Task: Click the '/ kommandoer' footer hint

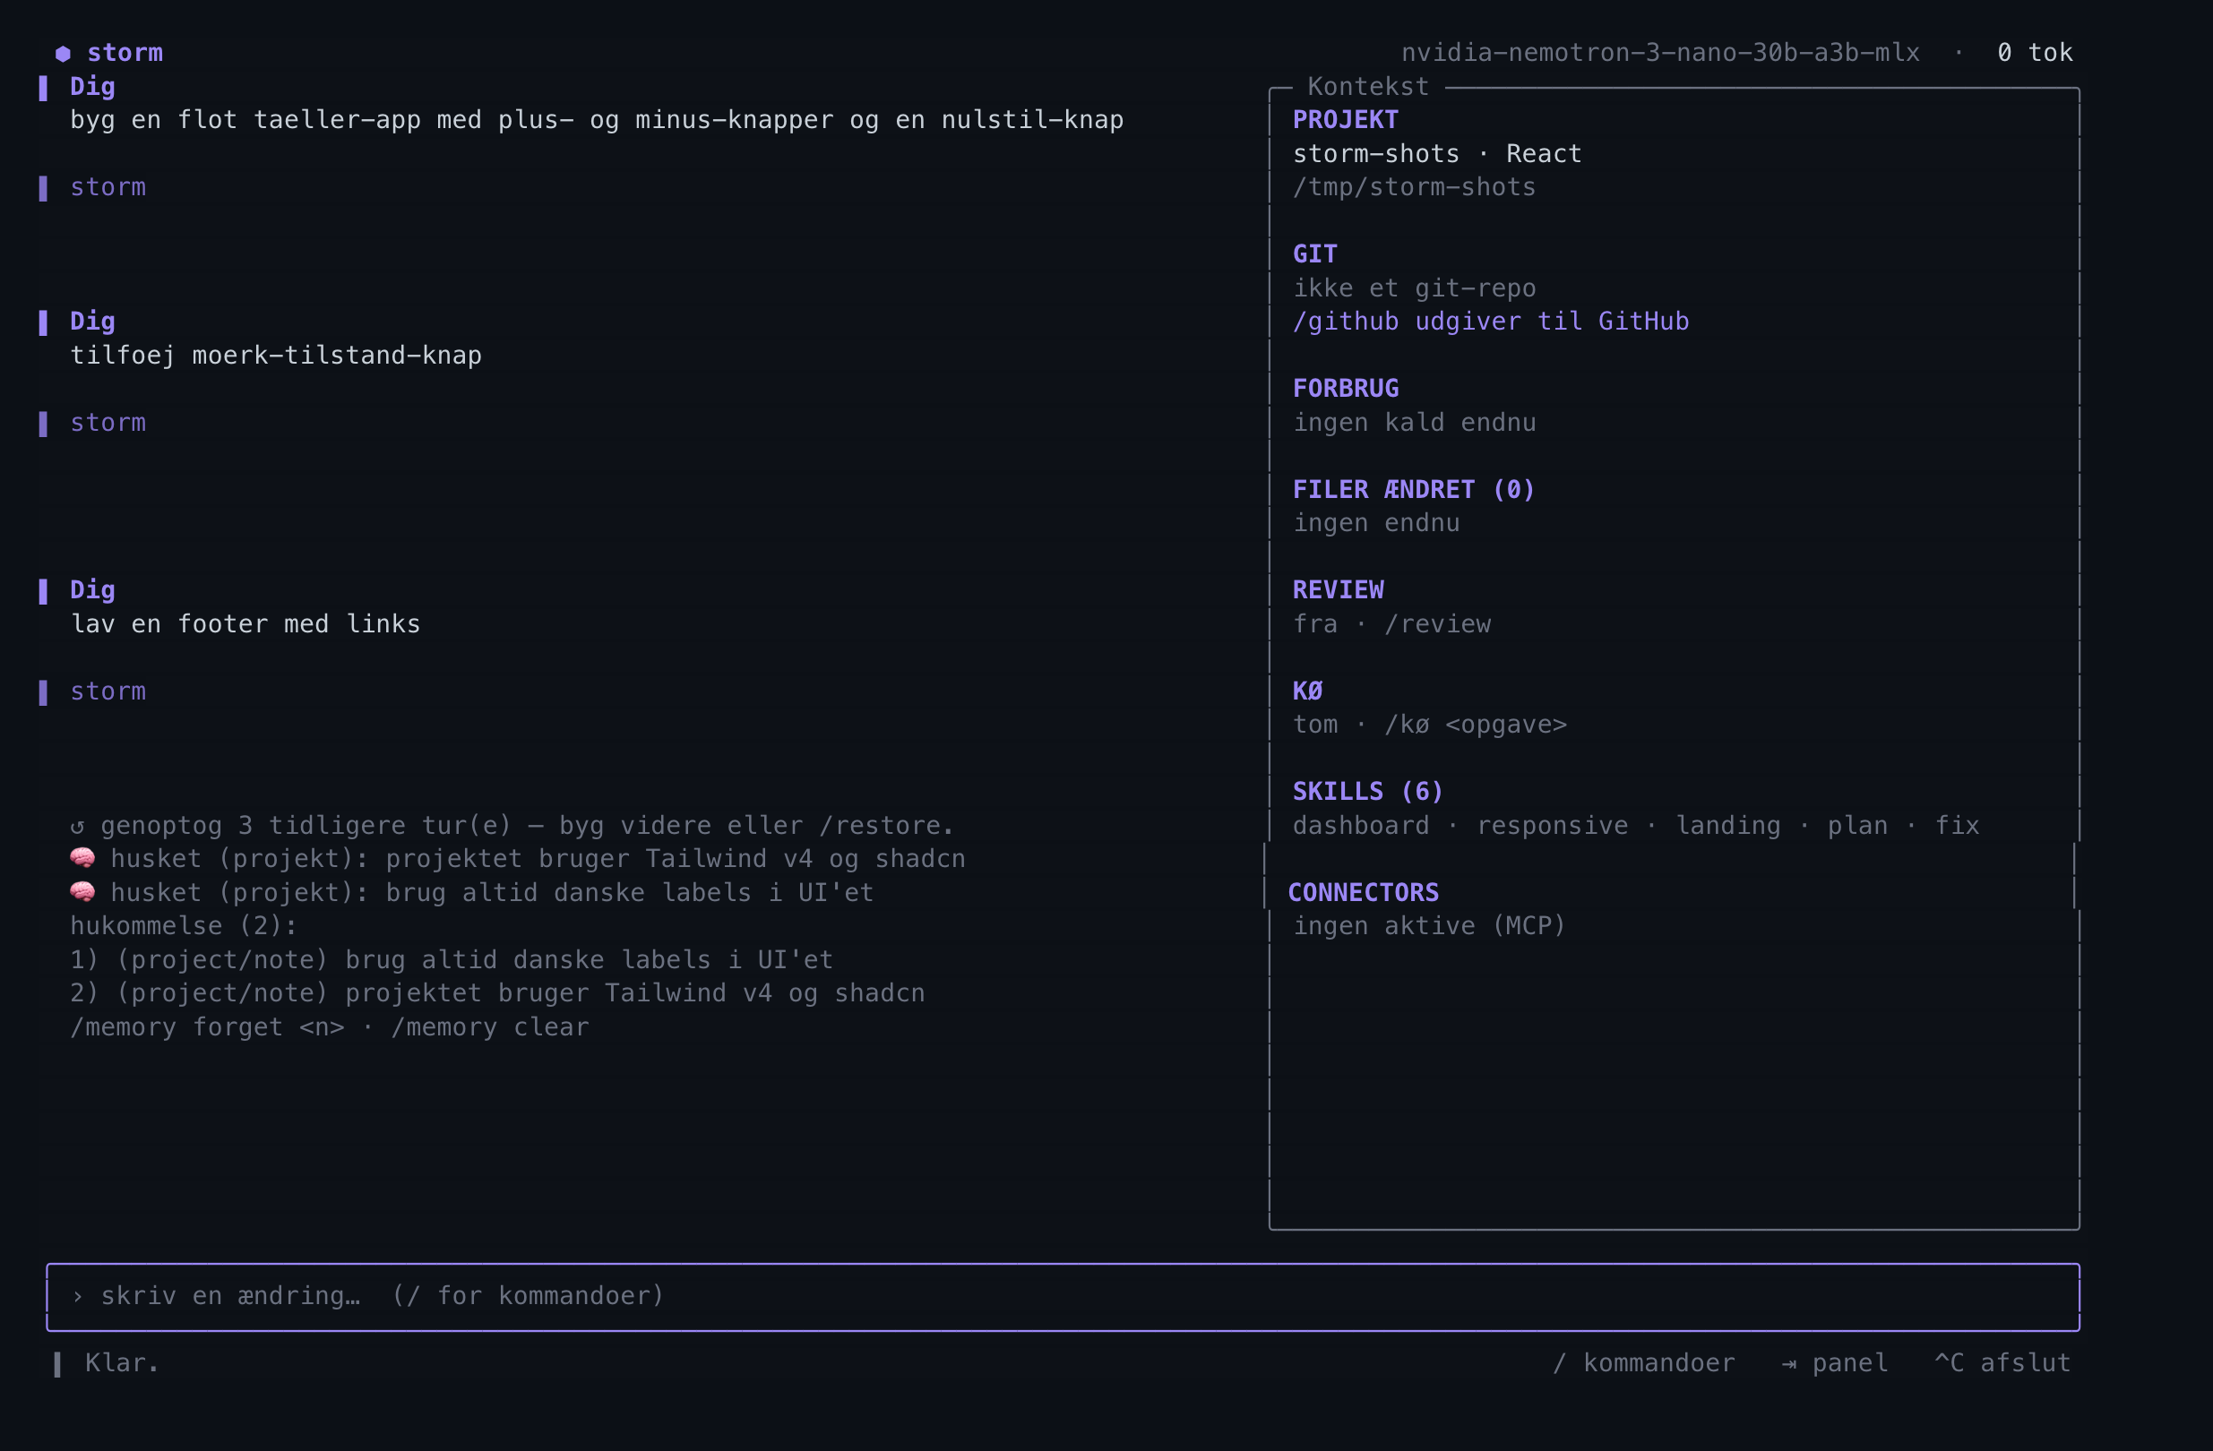Action: click(1643, 1362)
